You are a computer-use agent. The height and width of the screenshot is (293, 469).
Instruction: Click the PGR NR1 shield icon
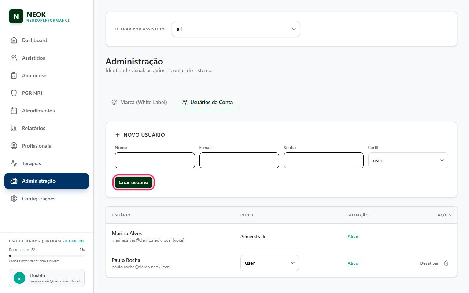click(14, 93)
